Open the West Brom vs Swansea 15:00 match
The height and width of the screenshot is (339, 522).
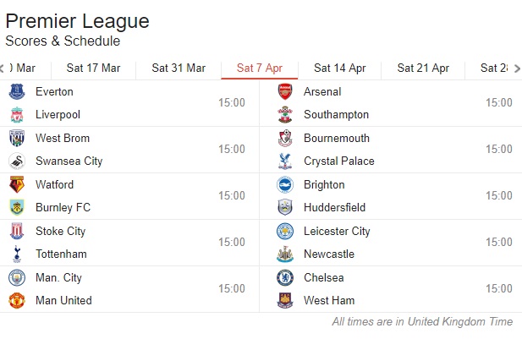click(x=129, y=150)
